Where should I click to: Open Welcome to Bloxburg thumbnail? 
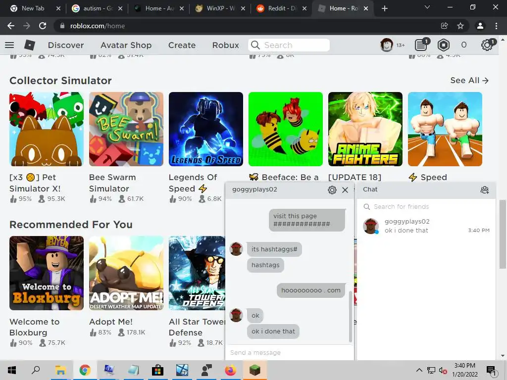click(47, 273)
